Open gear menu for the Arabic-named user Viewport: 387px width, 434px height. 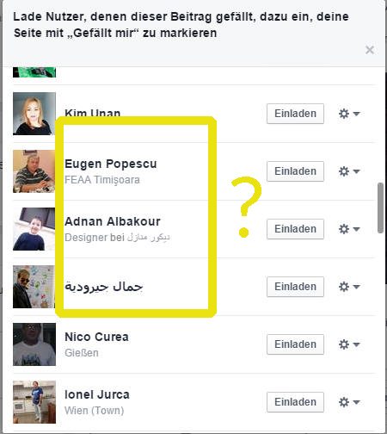click(x=349, y=287)
